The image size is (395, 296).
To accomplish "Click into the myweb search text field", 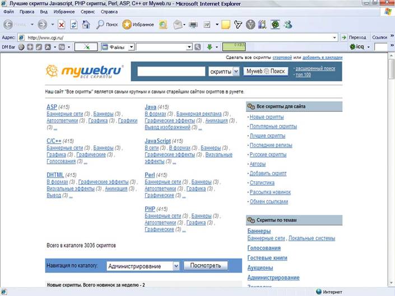I will pos(171,72).
